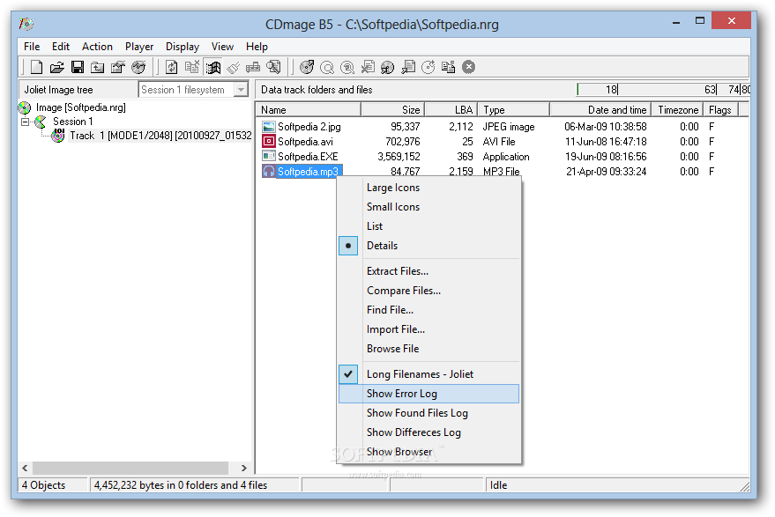Open the Display menu
This screenshot has width=775, height=517.
pos(183,47)
